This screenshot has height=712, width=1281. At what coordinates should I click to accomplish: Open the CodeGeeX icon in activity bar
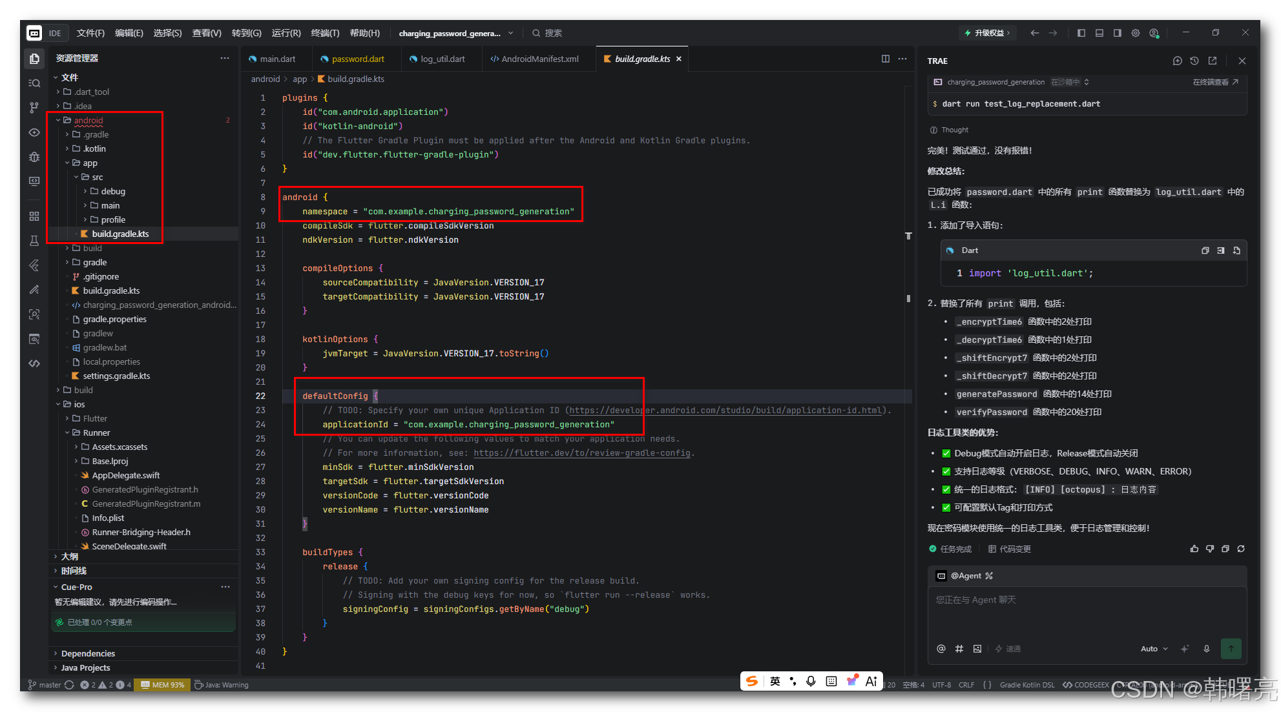tap(34, 363)
